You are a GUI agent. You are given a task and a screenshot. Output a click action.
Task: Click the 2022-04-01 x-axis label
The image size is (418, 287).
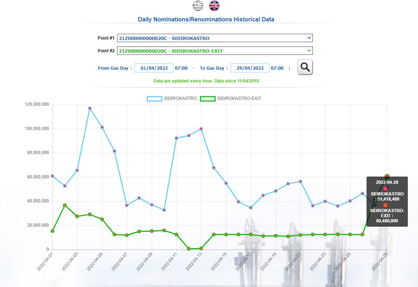tap(45, 262)
